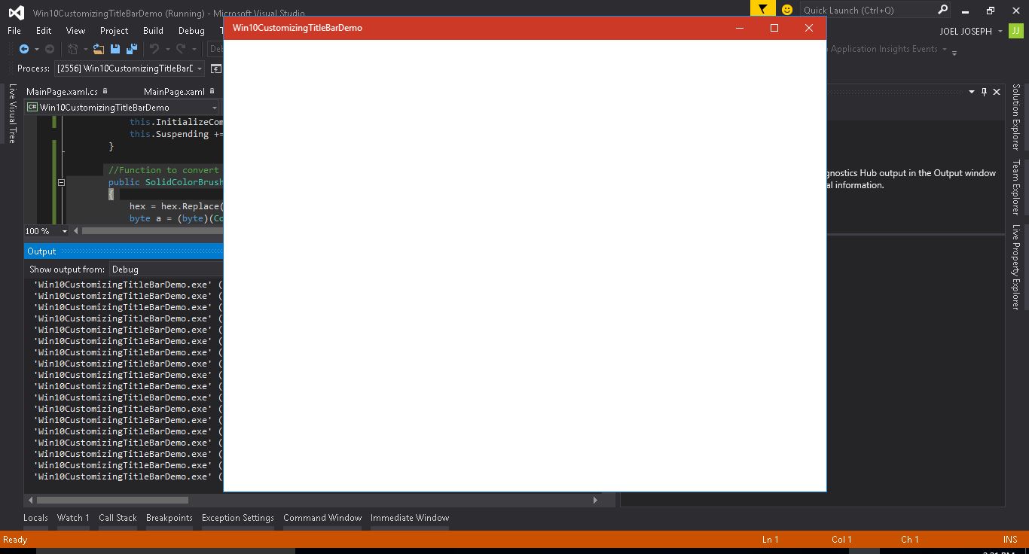Click the Navigate Forward arrow icon

coord(50,49)
